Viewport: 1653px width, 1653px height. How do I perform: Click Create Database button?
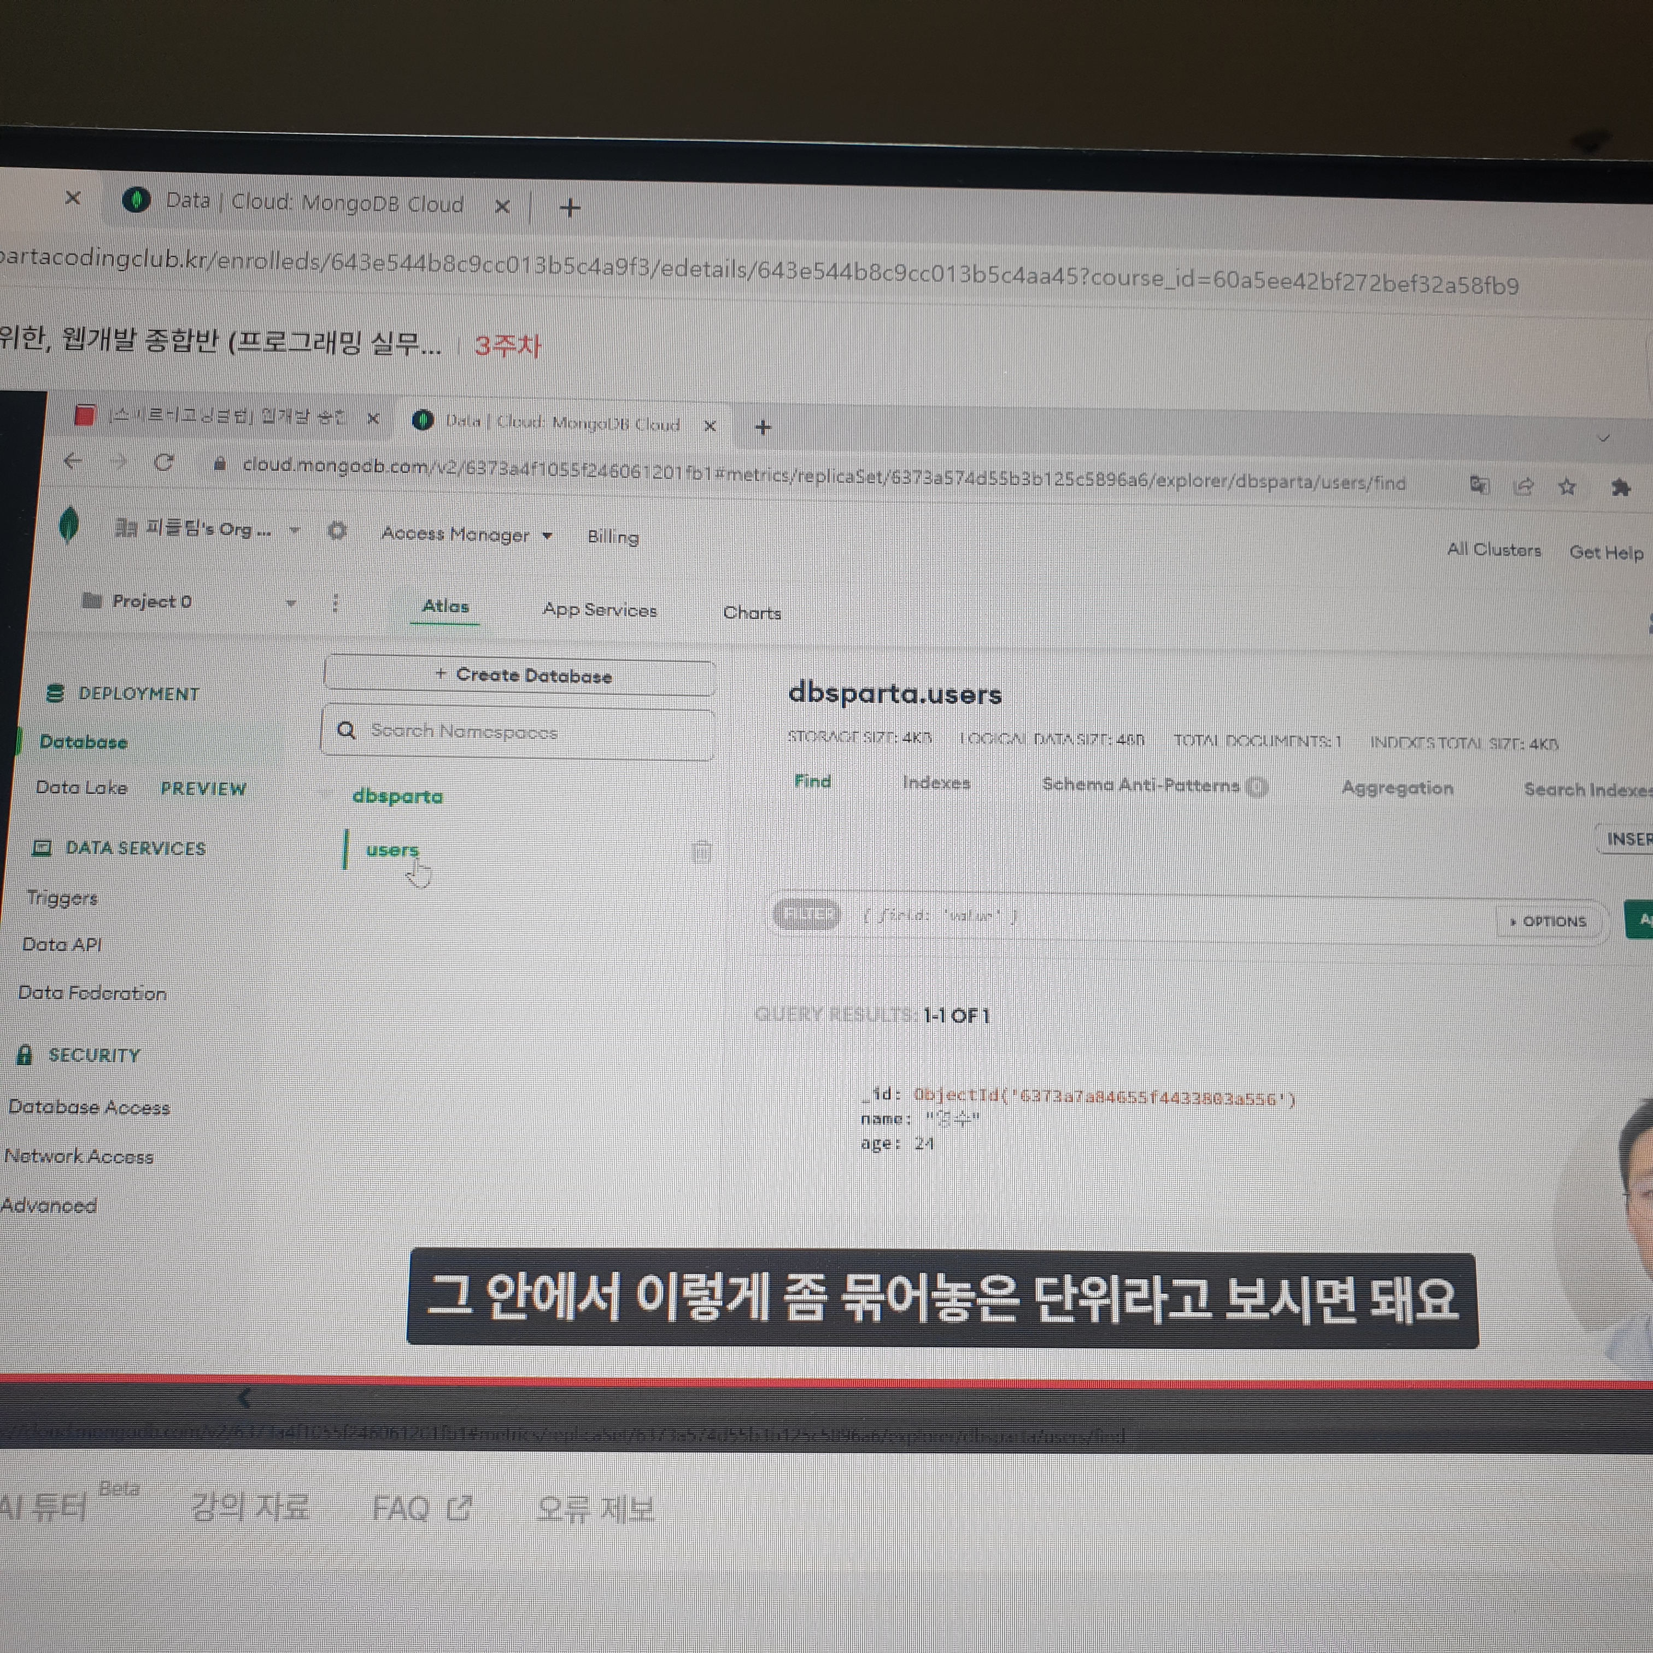pos(519,675)
